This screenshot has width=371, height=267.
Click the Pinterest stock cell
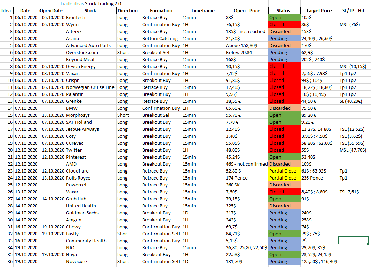tap(91, 157)
